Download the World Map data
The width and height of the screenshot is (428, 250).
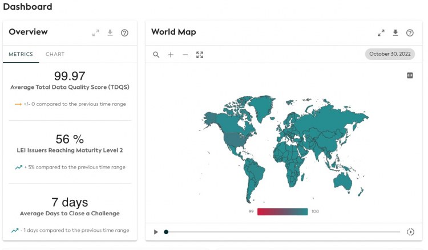tap(395, 33)
